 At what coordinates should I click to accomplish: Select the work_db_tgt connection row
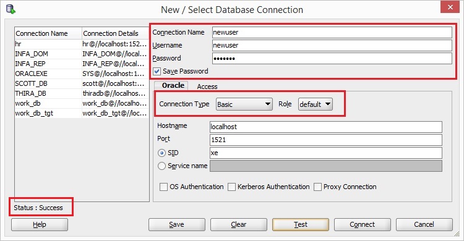[x=82, y=113]
